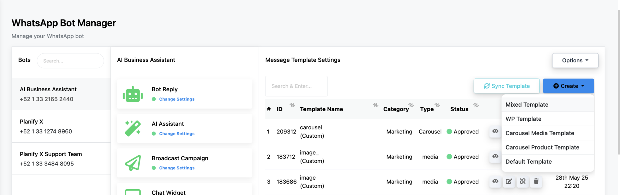Choose WP Template from Create menu
The height and width of the screenshot is (195, 620).
548,119
